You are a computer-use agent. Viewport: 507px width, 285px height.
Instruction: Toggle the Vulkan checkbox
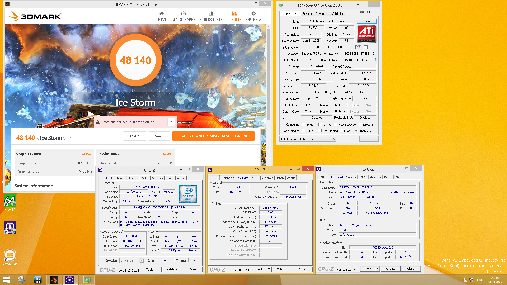pyautogui.click(x=303, y=131)
